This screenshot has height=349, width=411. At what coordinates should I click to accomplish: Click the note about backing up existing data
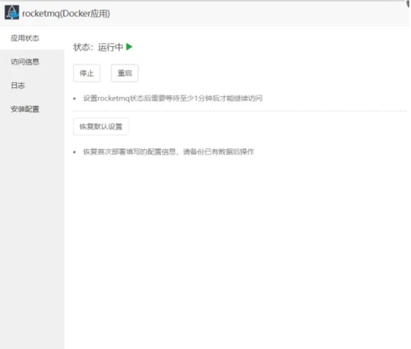pos(168,152)
